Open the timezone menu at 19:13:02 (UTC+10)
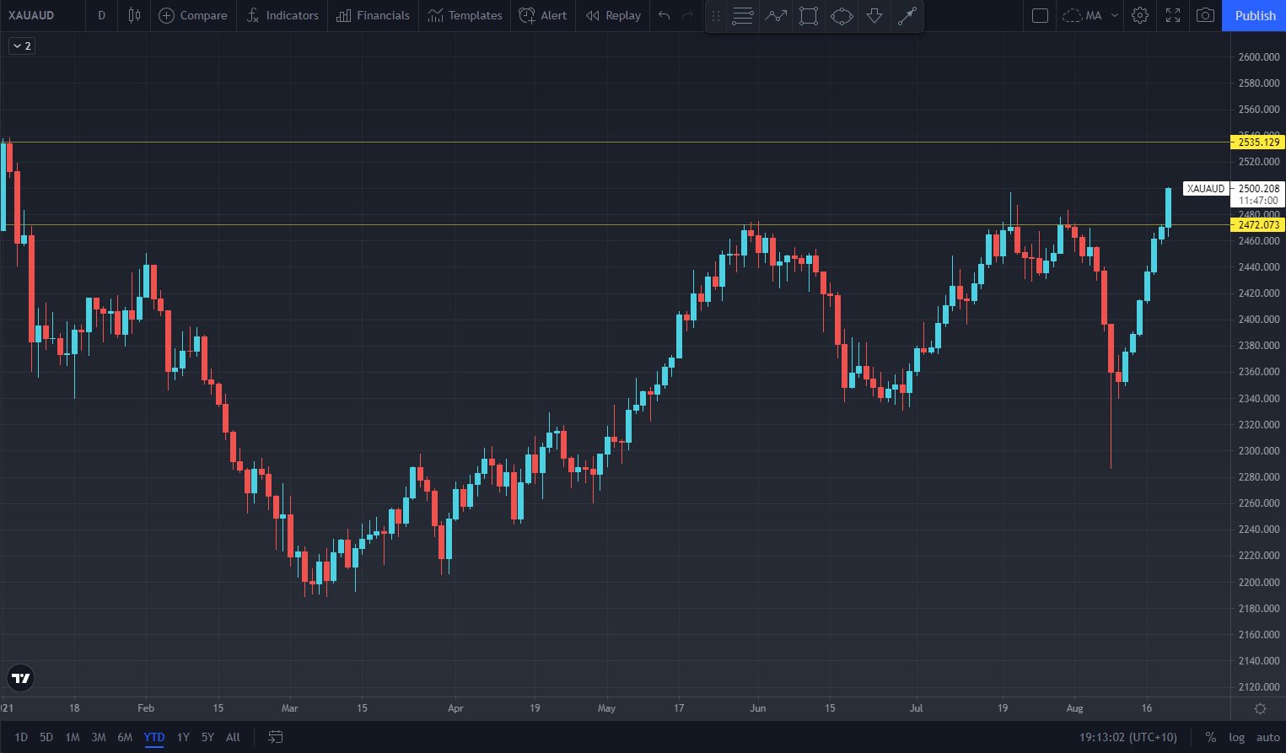This screenshot has width=1286, height=753. [x=1128, y=737]
